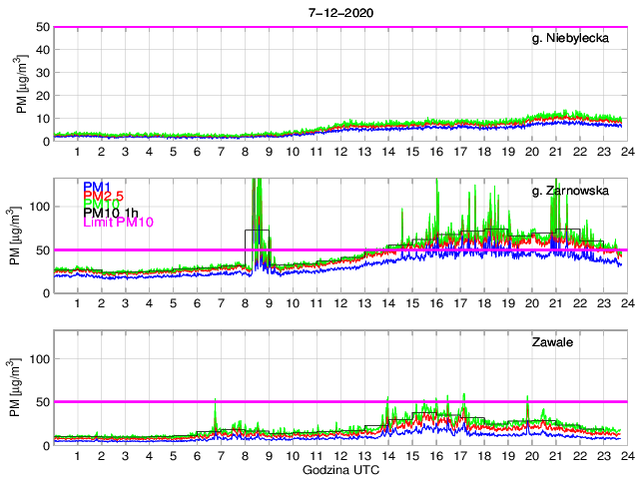Click the 50 y-axis tick in Zawale plot
This screenshot has width=639, height=479.
tap(42, 401)
